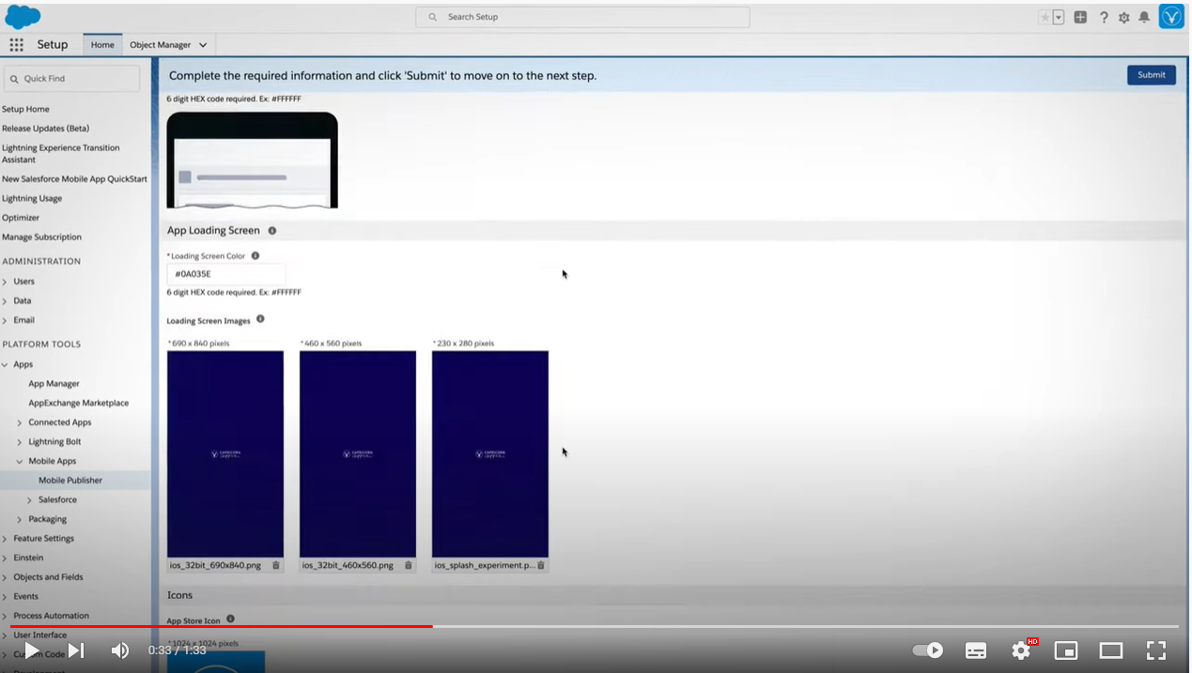Open the user profile avatar
Image resolution: width=1192 pixels, height=673 pixels.
click(1171, 17)
